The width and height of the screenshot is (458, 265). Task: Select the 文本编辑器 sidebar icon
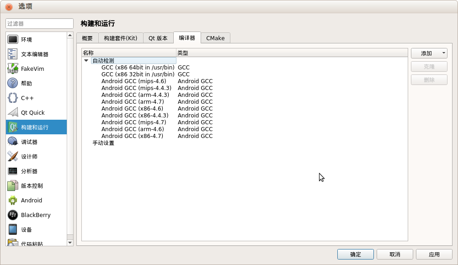point(12,54)
